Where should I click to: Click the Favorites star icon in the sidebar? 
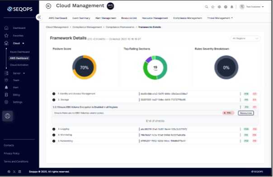pyautogui.click(x=6, y=36)
